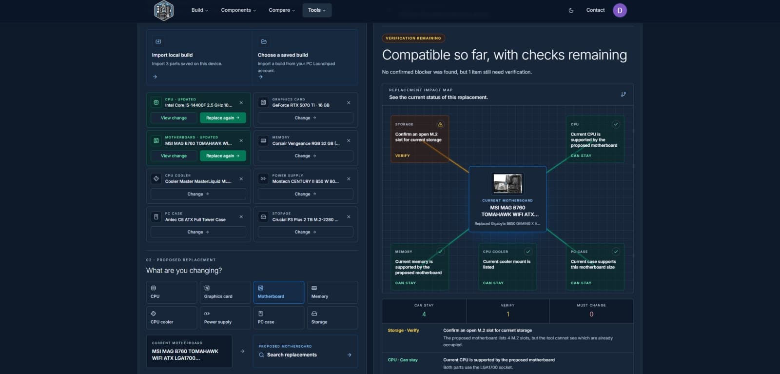The height and width of the screenshot is (374, 780).
Task: Select Storage as the part to change
Action: (332, 318)
